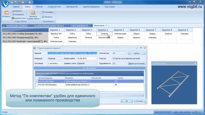Switch to Номенклатура - Основная document tab
The height and width of the screenshot is (115, 205).
pyautogui.click(x=17, y=26)
